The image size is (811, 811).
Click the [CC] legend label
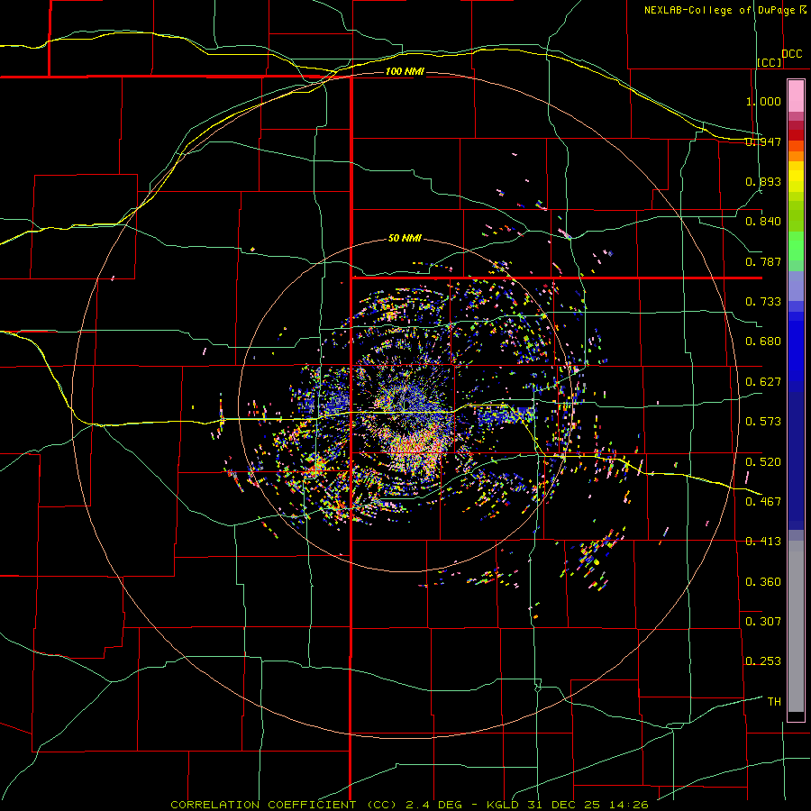[770, 62]
